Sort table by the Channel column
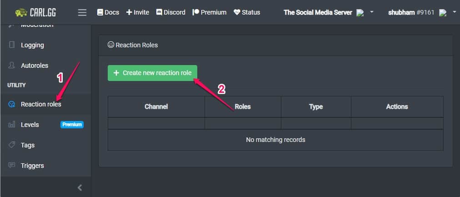 156,106
